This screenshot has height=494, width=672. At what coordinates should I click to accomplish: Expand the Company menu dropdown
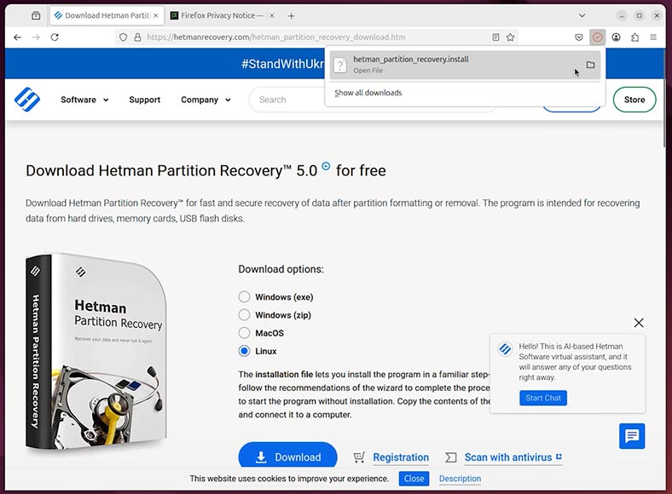click(206, 100)
